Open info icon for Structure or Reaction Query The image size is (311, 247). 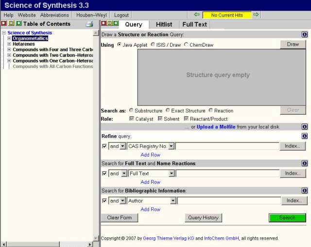pos(305,35)
